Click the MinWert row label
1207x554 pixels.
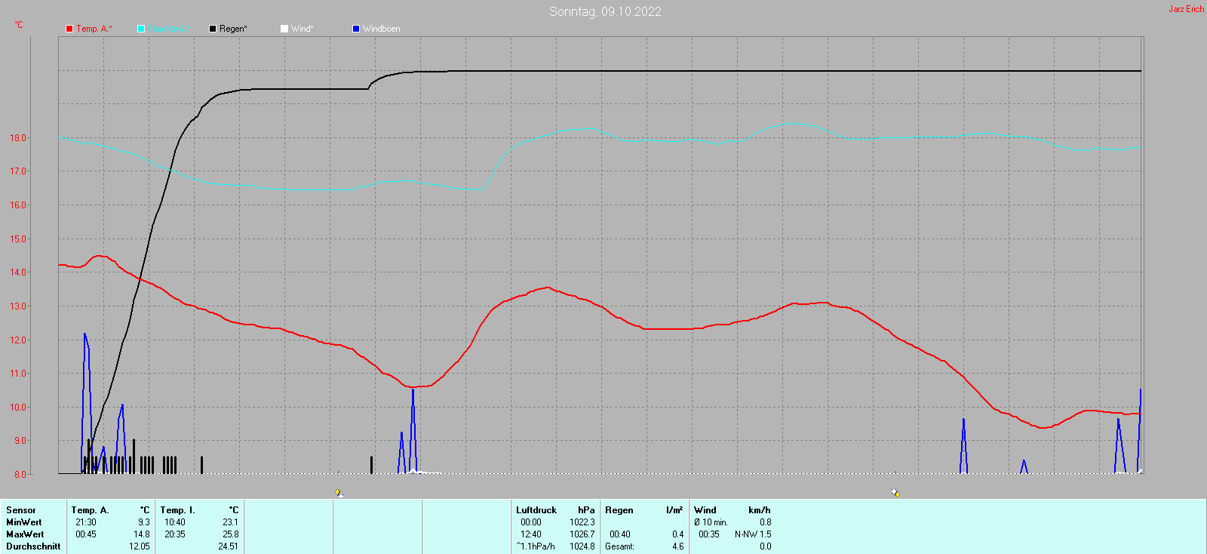pos(24,522)
